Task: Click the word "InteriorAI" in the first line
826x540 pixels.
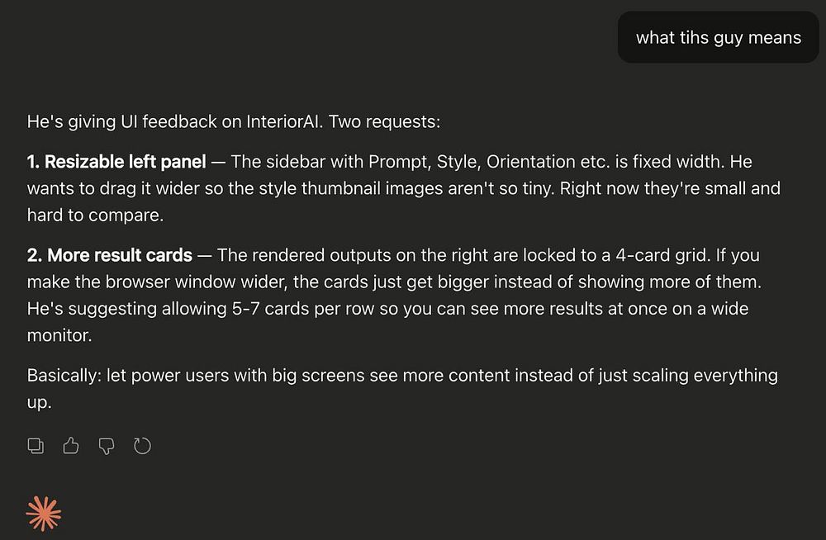Action: (x=284, y=121)
